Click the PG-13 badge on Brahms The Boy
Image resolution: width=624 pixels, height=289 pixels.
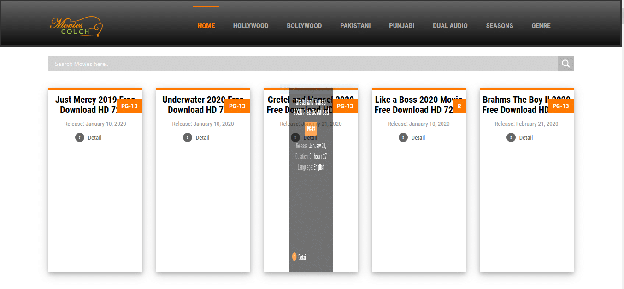(x=560, y=106)
